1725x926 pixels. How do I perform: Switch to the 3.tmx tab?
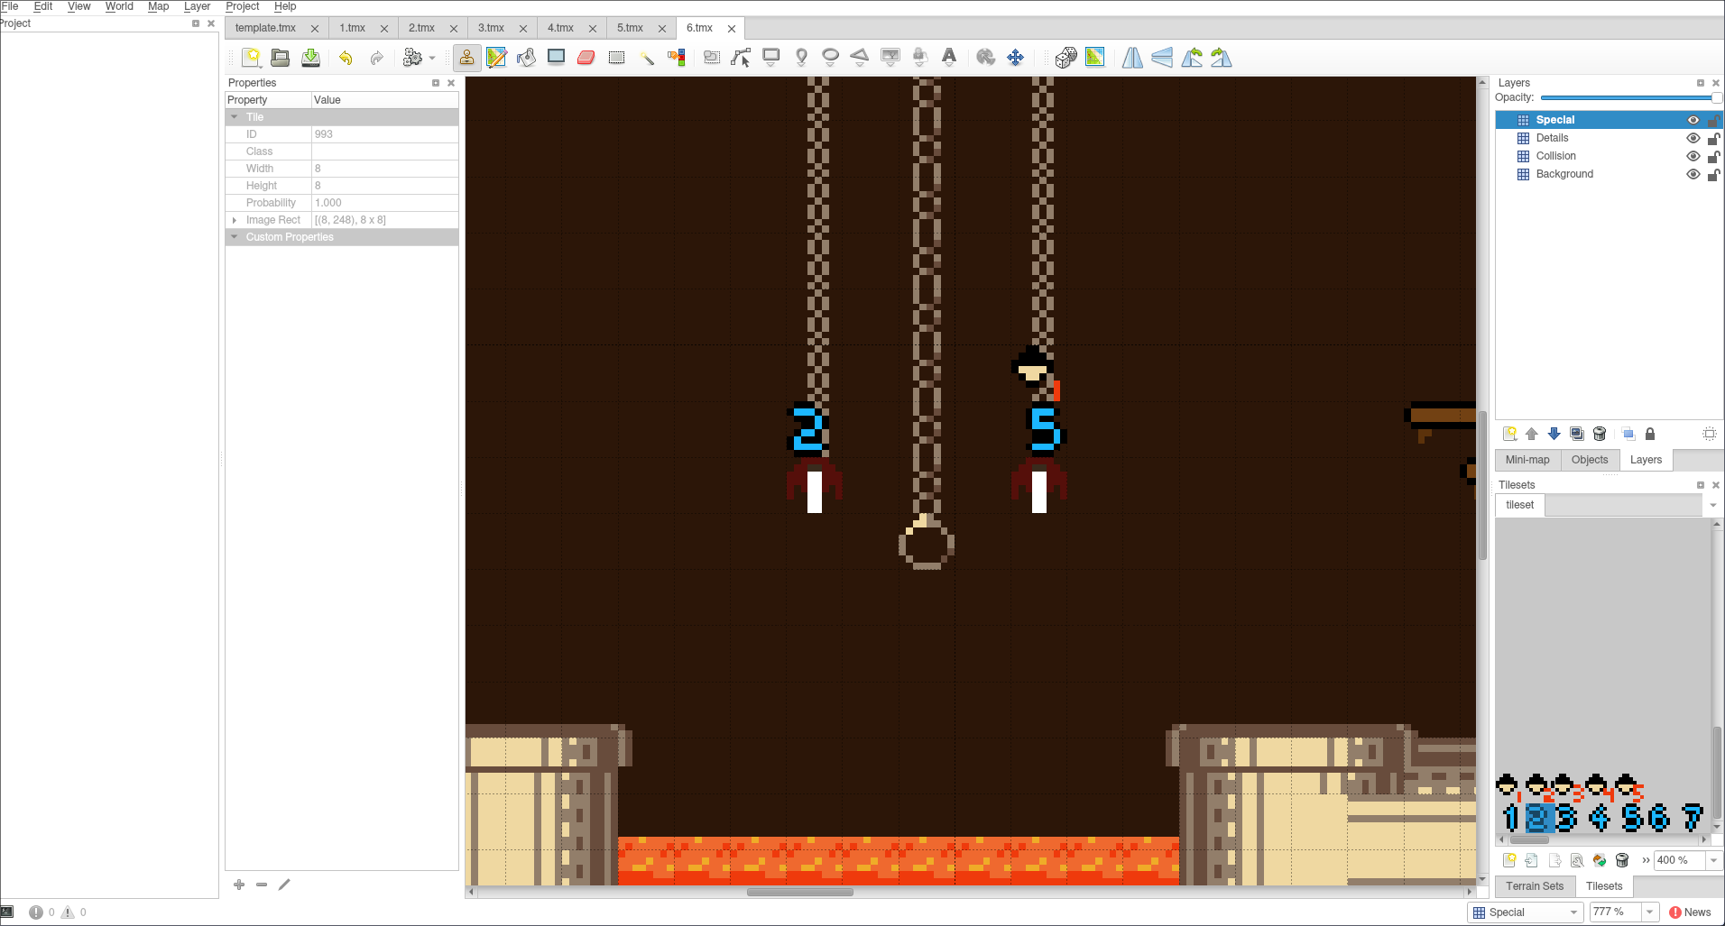pos(491,28)
